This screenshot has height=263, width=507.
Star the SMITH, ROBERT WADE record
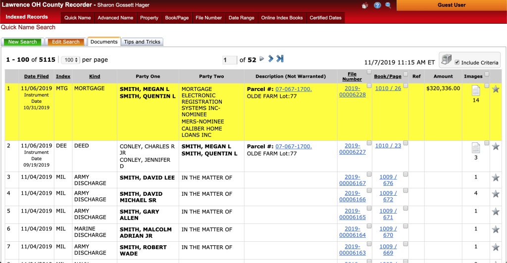(x=495, y=247)
